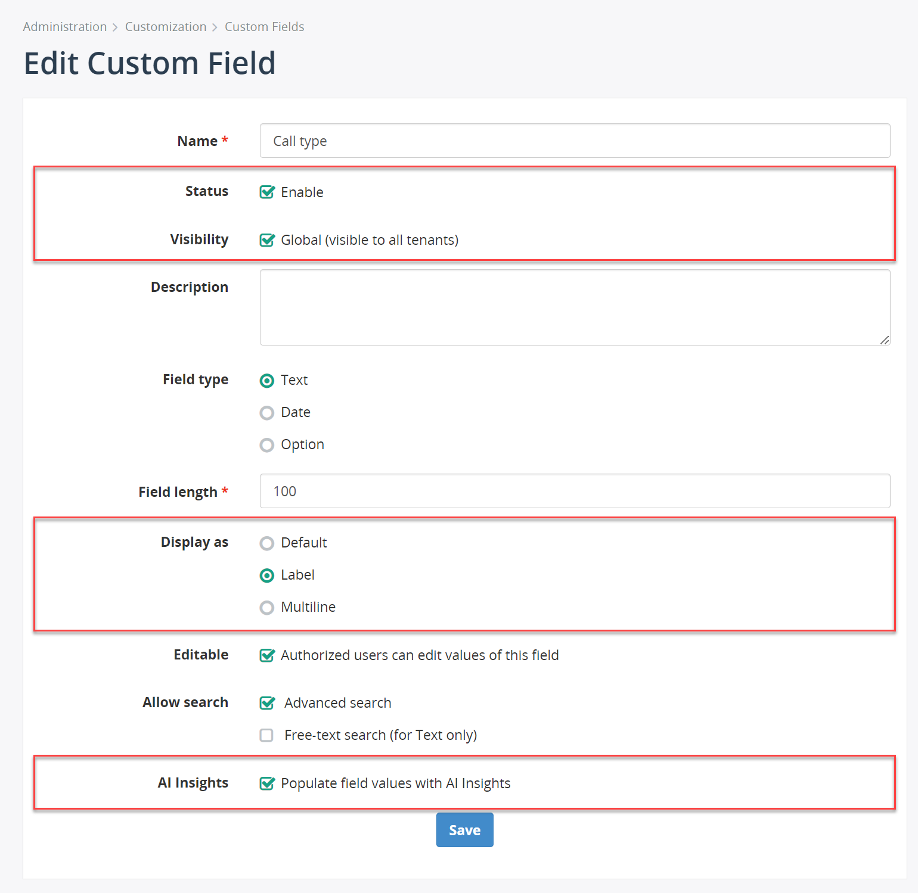The height and width of the screenshot is (893, 918).
Task: Select the Label display radio button
Action: click(267, 575)
